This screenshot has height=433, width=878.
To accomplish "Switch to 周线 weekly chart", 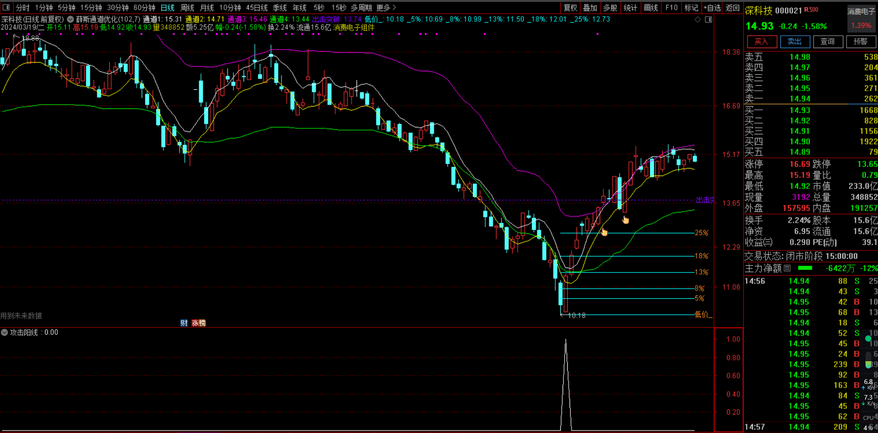I will click(x=187, y=7).
